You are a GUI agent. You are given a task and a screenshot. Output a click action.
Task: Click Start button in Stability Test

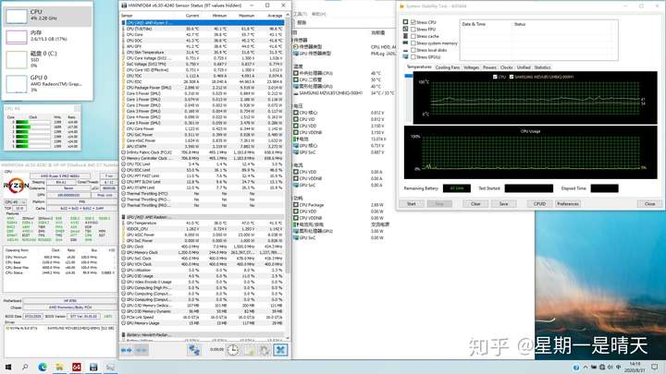[411, 204]
